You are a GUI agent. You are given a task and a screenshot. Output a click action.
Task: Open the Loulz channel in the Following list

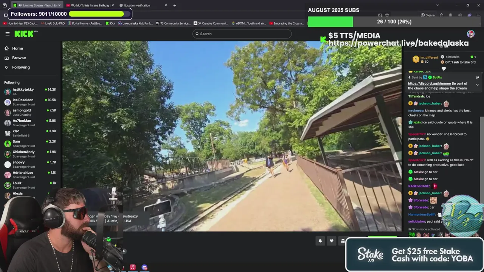pos(30,185)
